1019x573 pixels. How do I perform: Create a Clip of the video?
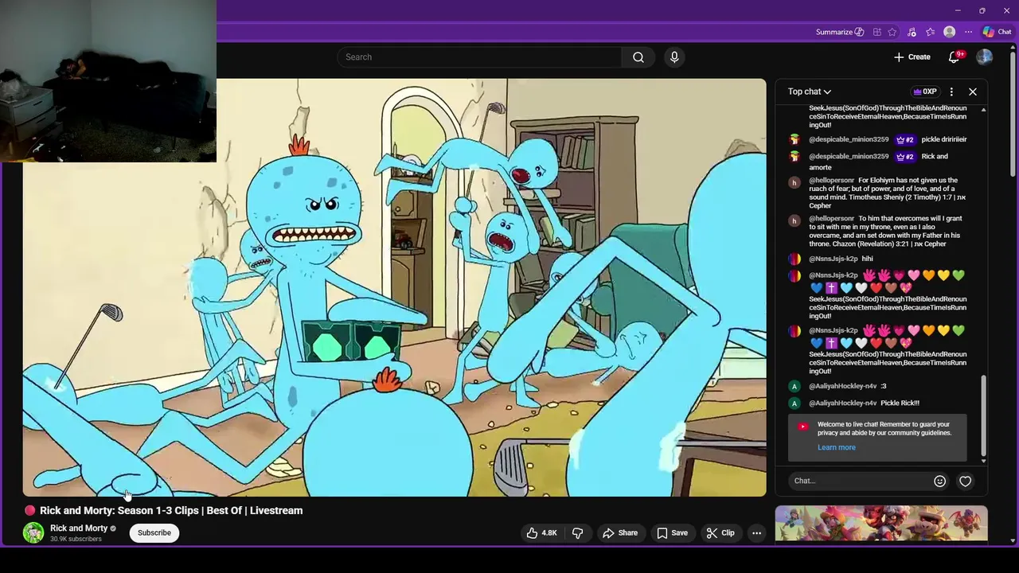coord(720,533)
